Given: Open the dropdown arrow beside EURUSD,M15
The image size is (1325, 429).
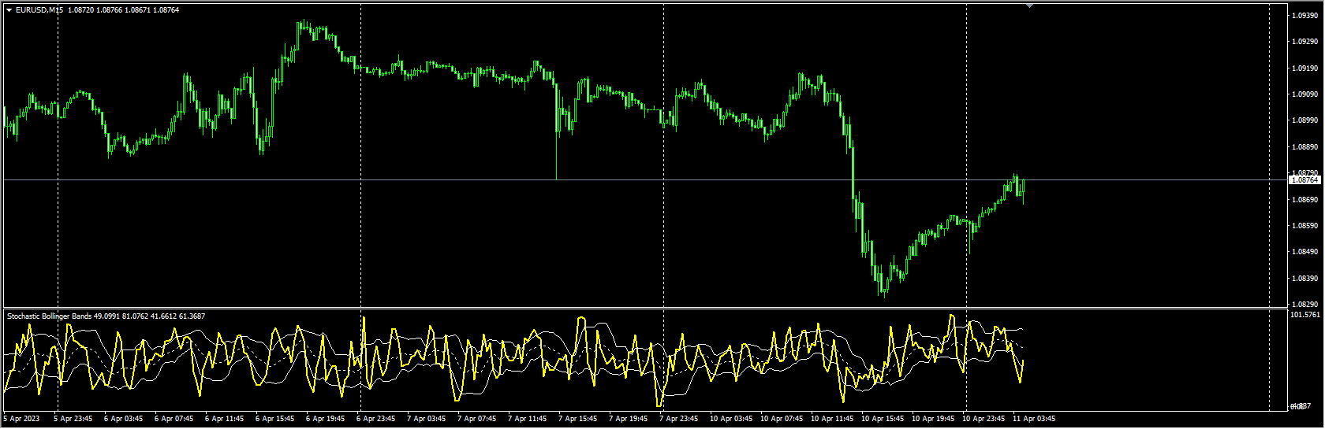Looking at the screenshot, I should pyautogui.click(x=9, y=10).
